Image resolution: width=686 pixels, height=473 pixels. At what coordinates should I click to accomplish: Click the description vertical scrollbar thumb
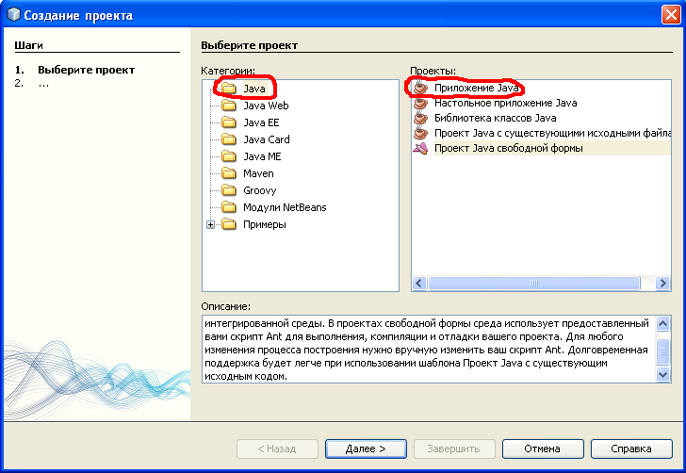tap(662, 351)
